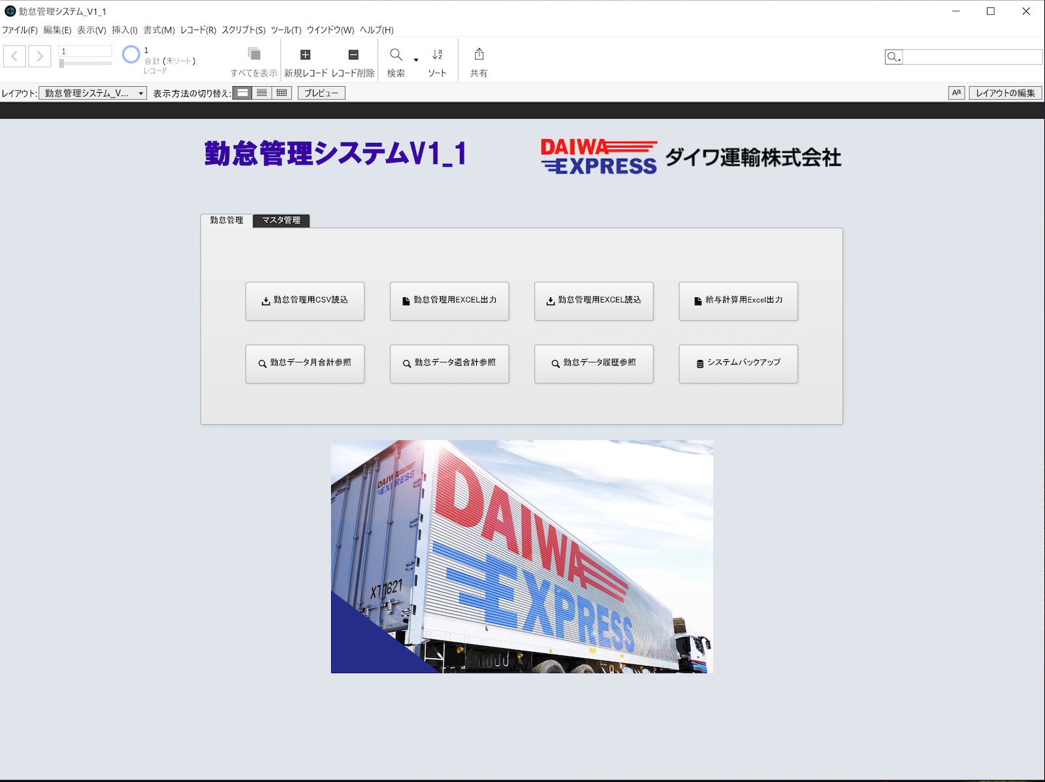Click the DAIWA EXPRESS logo
The height and width of the screenshot is (782, 1045).
pyautogui.click(x=599, y=157)
